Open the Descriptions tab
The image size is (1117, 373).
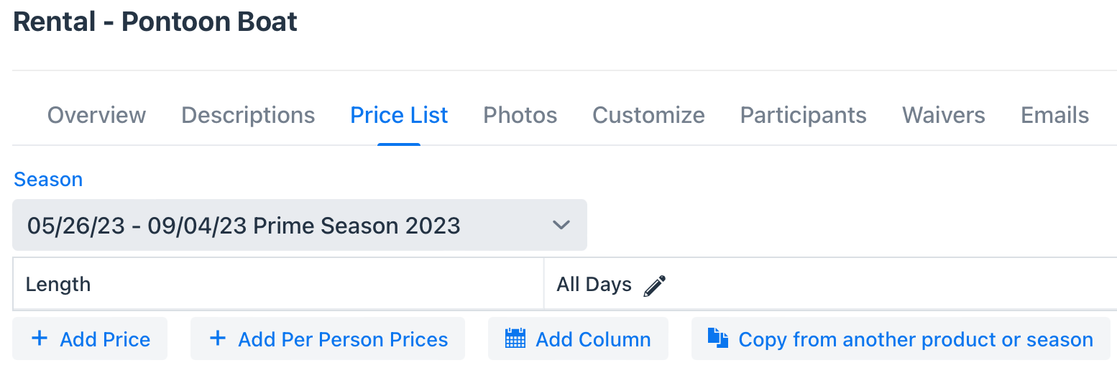248,115
